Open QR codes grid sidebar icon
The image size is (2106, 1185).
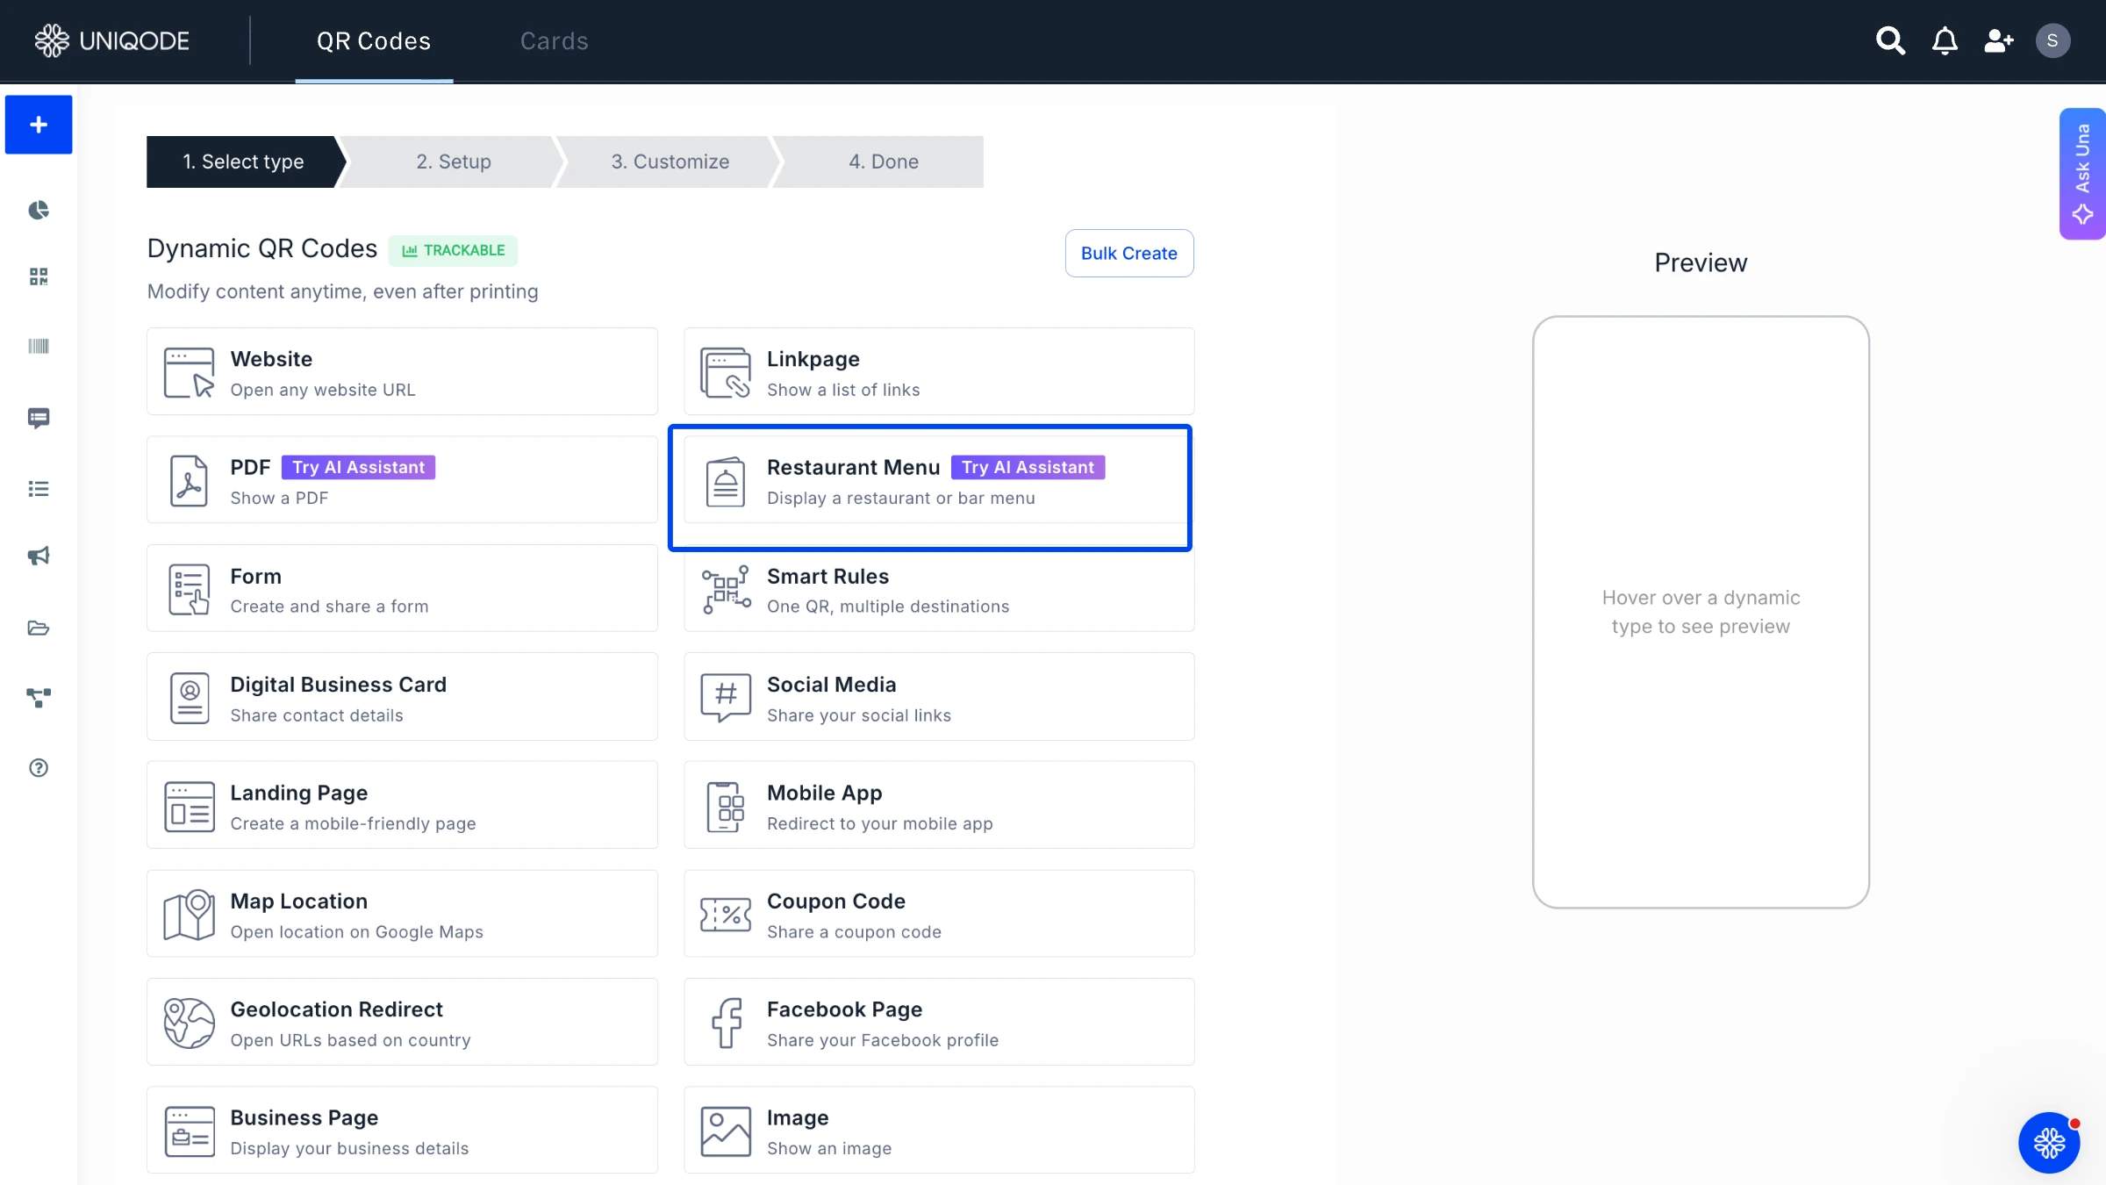coord(39,277)
